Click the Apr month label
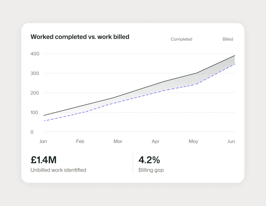Image resolution: width=266 pixels, height=206 pixels. (156, 141)
